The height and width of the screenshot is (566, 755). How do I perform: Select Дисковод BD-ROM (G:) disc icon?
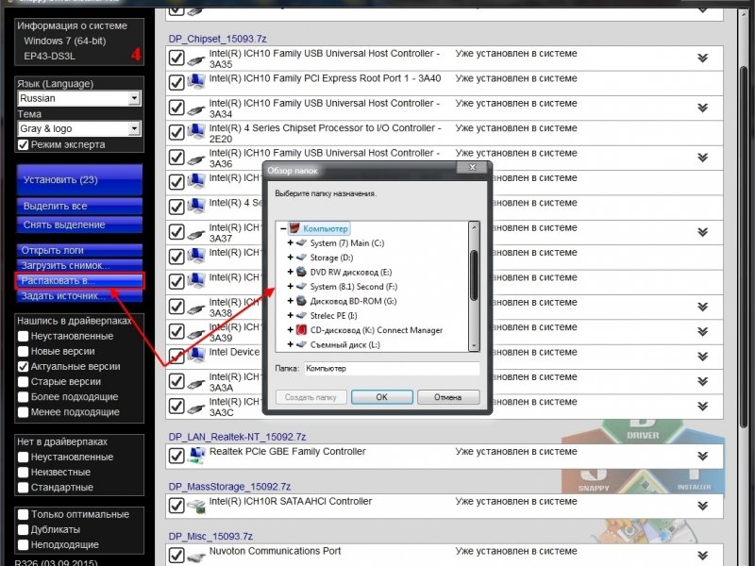[x=301, y=300]
